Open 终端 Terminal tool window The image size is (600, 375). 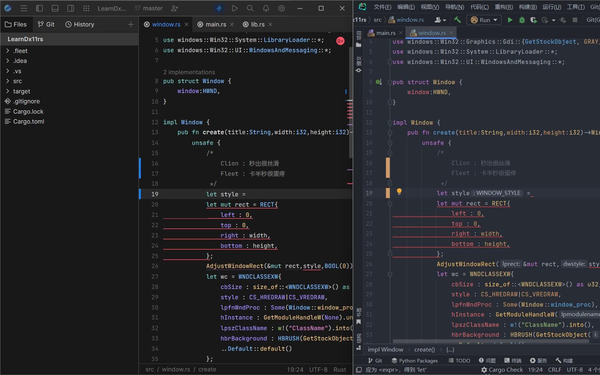click(513, 361)
